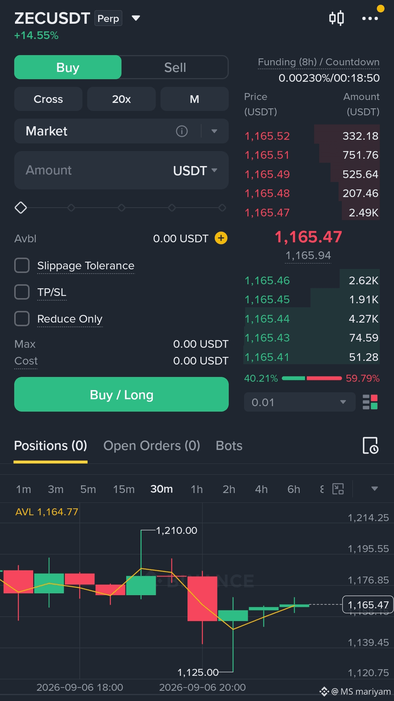This screenshot has width=394, height=701.
Task: Change the order book layout icon
Action: [x=370, y=402]
